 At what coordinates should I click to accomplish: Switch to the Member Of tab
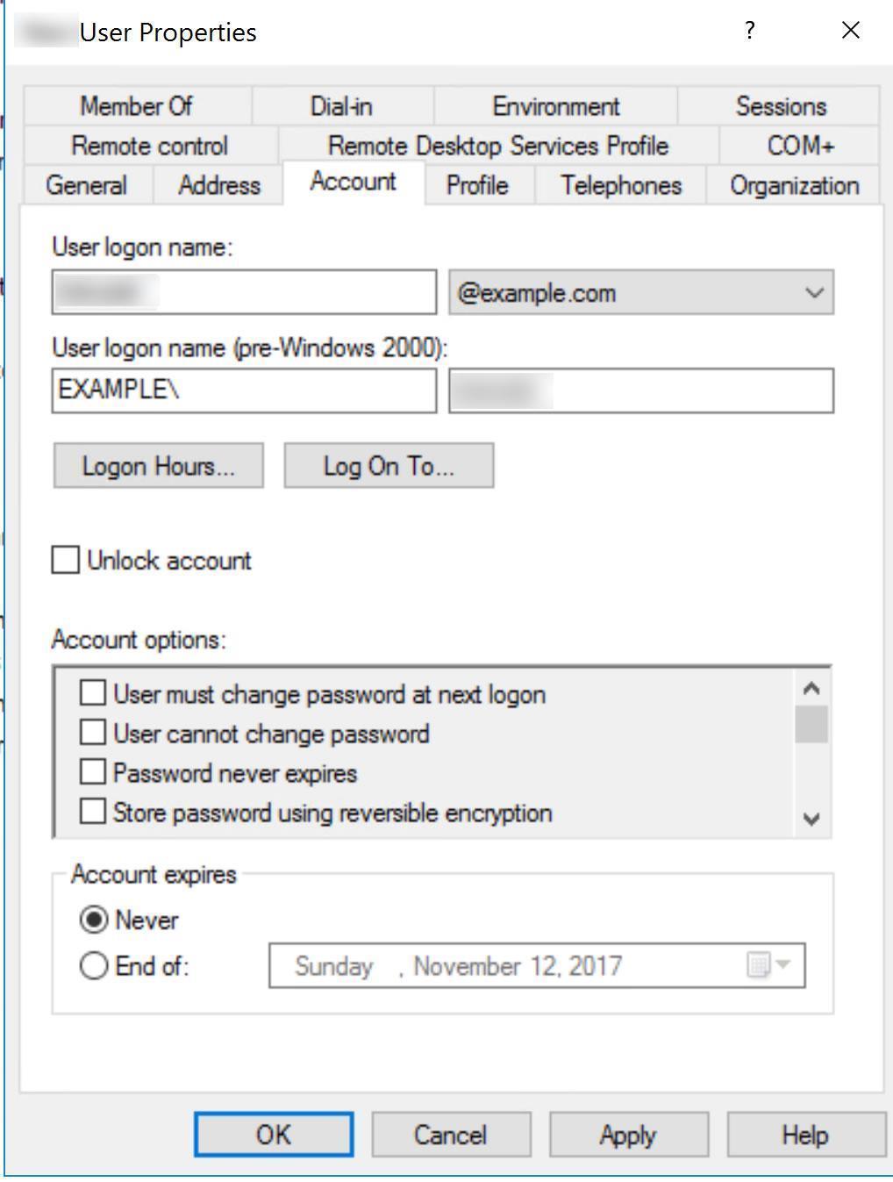136,106
